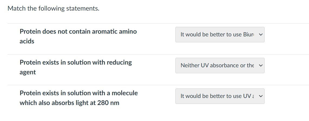Screen dimensions: 309x121
Task: Click chevron arrow on the 'use UV' dropdown
Action: click(x=261, y=96)
